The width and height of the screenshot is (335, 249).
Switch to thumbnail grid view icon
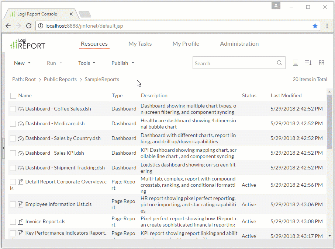[x=321, y=63]
